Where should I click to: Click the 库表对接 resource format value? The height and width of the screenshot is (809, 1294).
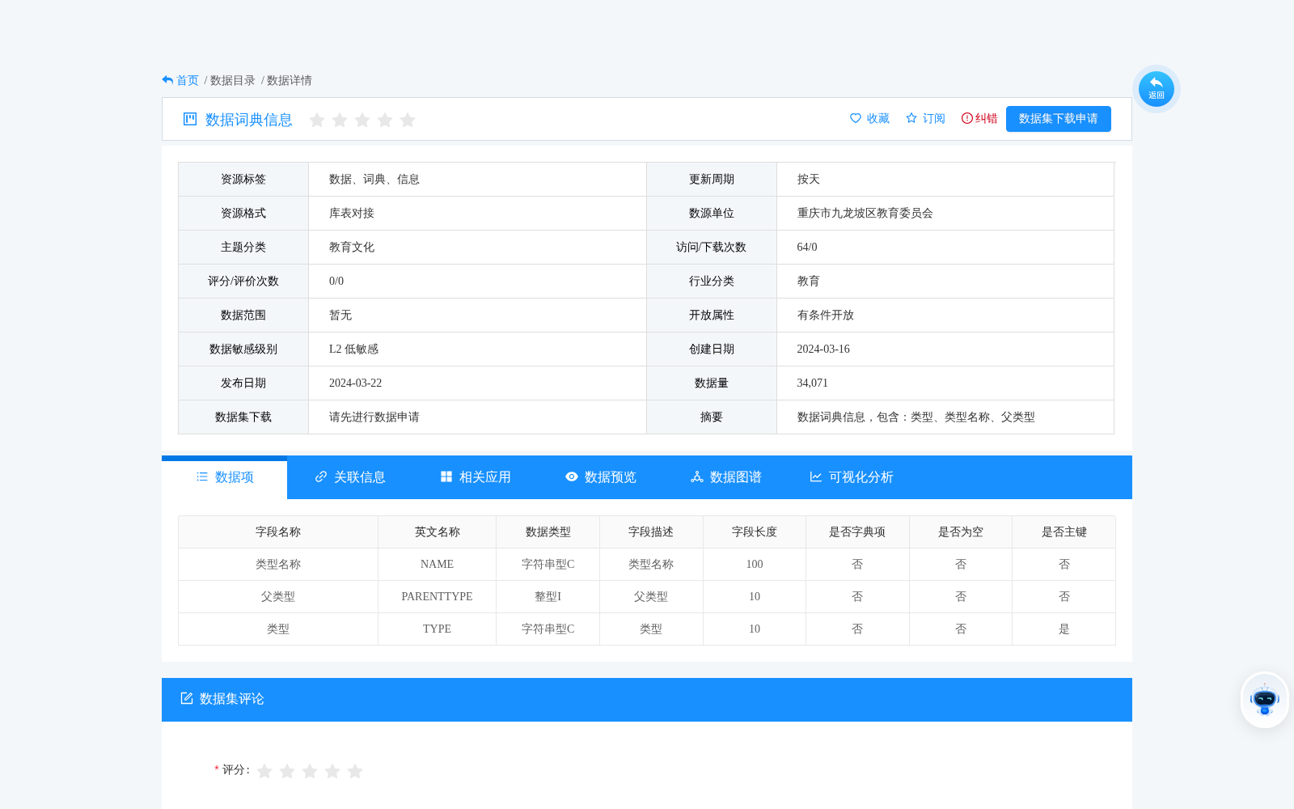351,213
